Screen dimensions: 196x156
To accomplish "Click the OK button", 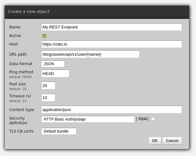I will click(x=155, y=140).
